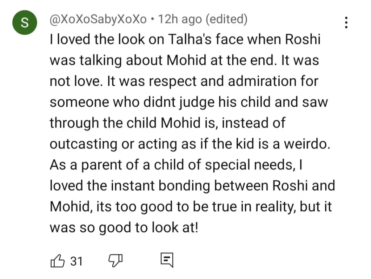The image size is (371, 279).
Task: Open the 12h ago timestamp link
Action: coord(180,19)
